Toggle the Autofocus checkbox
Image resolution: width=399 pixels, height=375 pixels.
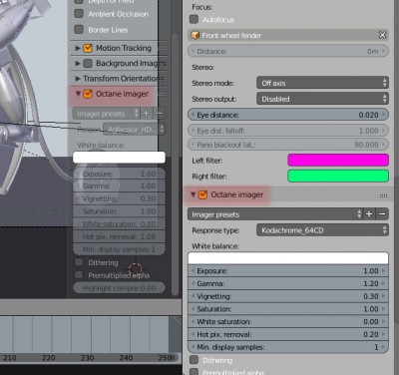194,19
